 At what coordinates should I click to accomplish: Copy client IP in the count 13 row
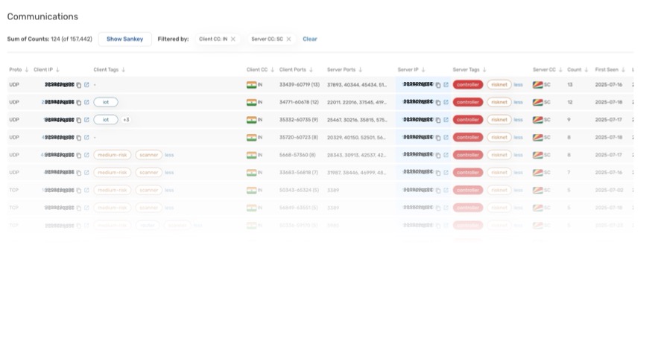(x=79, y=85)
